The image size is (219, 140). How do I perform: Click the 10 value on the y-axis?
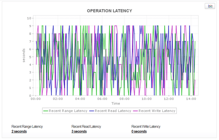point(29,18)
